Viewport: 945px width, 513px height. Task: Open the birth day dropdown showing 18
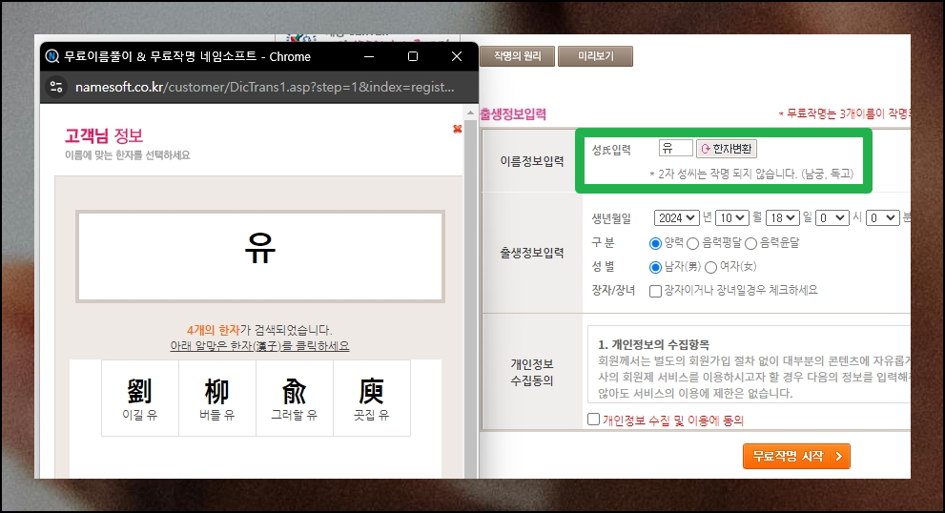783,217
